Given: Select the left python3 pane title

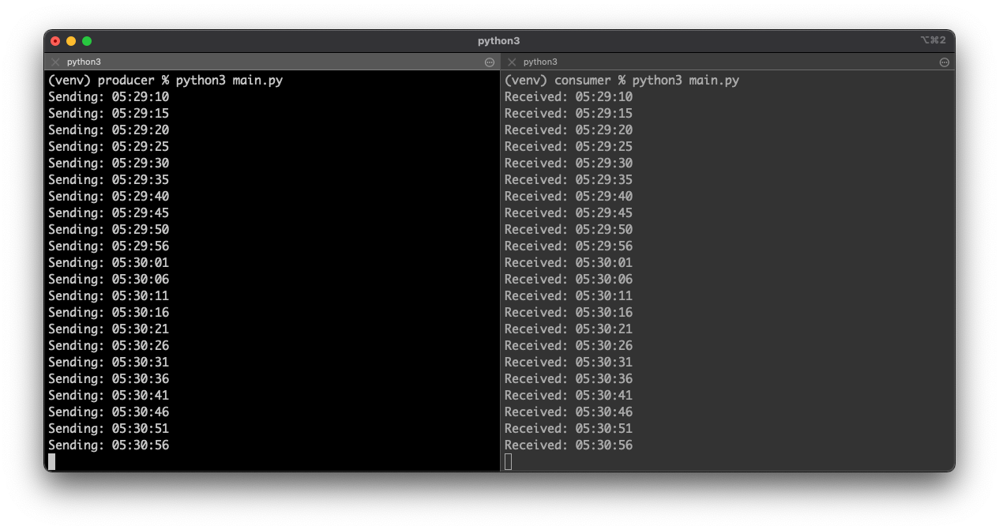Looking at the screenshot, I should click(x=84, y=62).
